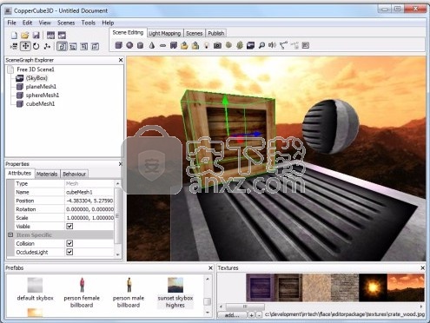430x323 pixels.
Task: Click the save document icon
Action: 36,36
